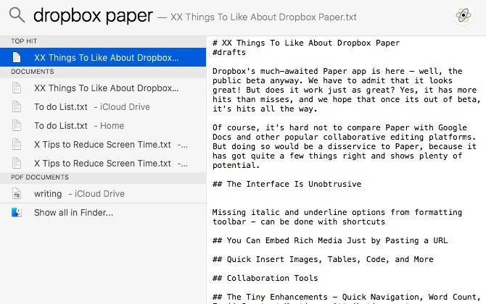The image size is (486, 304).
Task: Select the second X Tips to Reduce Screen Time.txt result
Action: coord(103,164)
